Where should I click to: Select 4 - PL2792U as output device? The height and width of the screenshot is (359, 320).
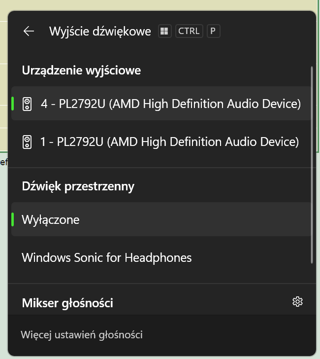[x=161, y=104]
